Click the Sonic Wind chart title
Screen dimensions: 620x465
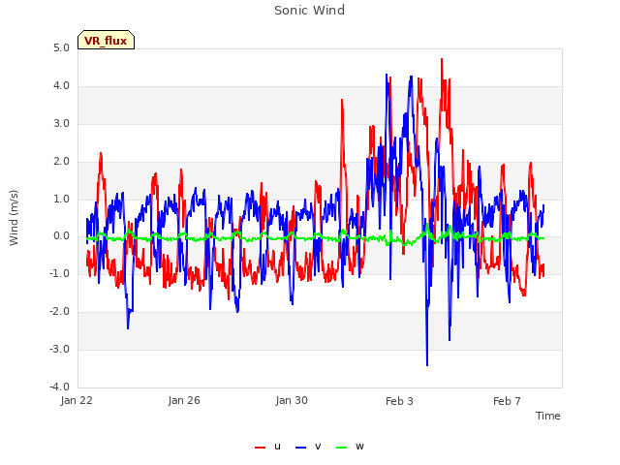[x=310, y=11]
